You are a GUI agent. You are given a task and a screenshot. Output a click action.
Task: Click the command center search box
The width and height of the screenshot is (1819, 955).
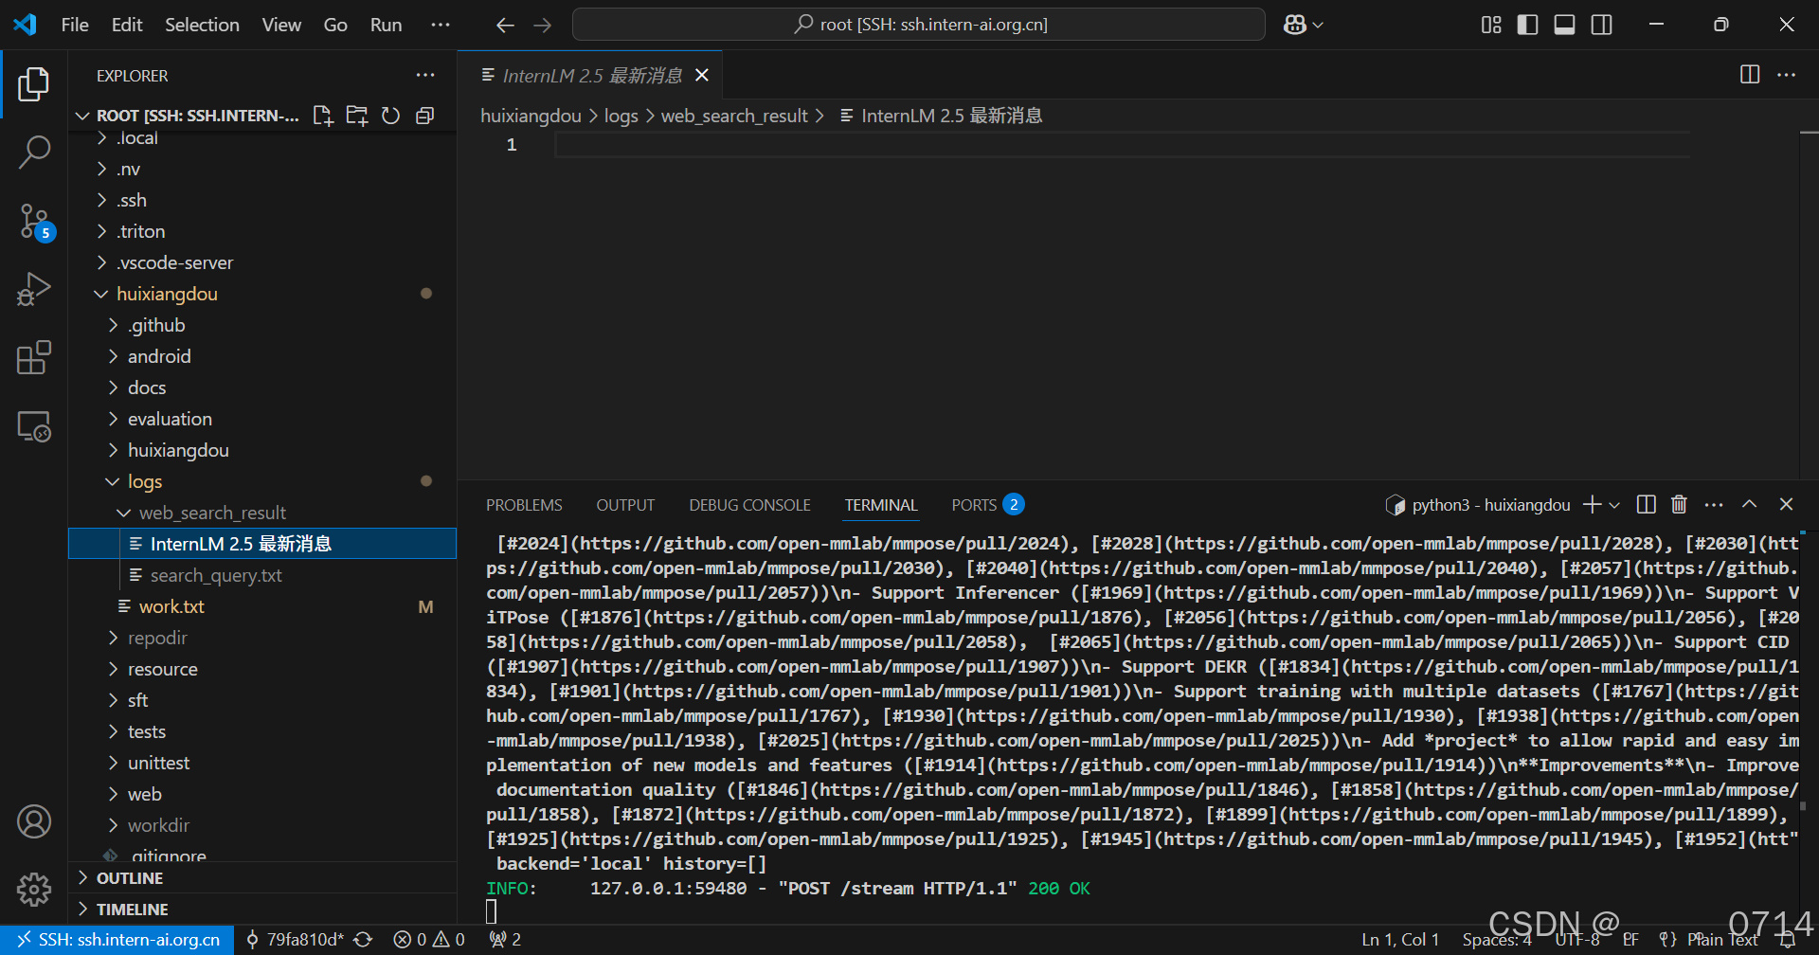(x=919, y=26)
